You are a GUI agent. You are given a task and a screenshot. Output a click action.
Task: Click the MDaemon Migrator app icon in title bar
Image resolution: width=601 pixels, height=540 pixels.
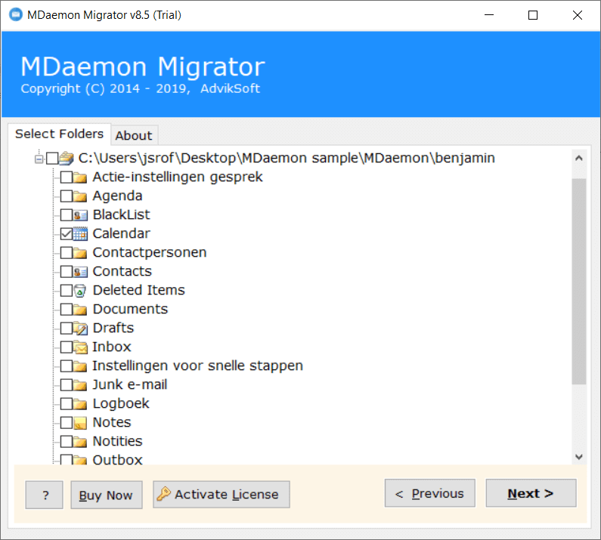click(16, 14)
